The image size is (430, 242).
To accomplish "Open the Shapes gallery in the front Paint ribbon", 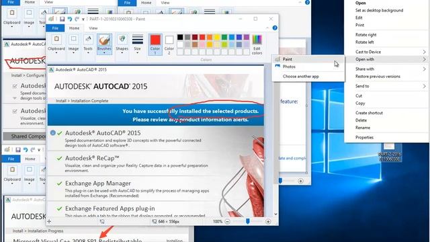I will 122,44.
